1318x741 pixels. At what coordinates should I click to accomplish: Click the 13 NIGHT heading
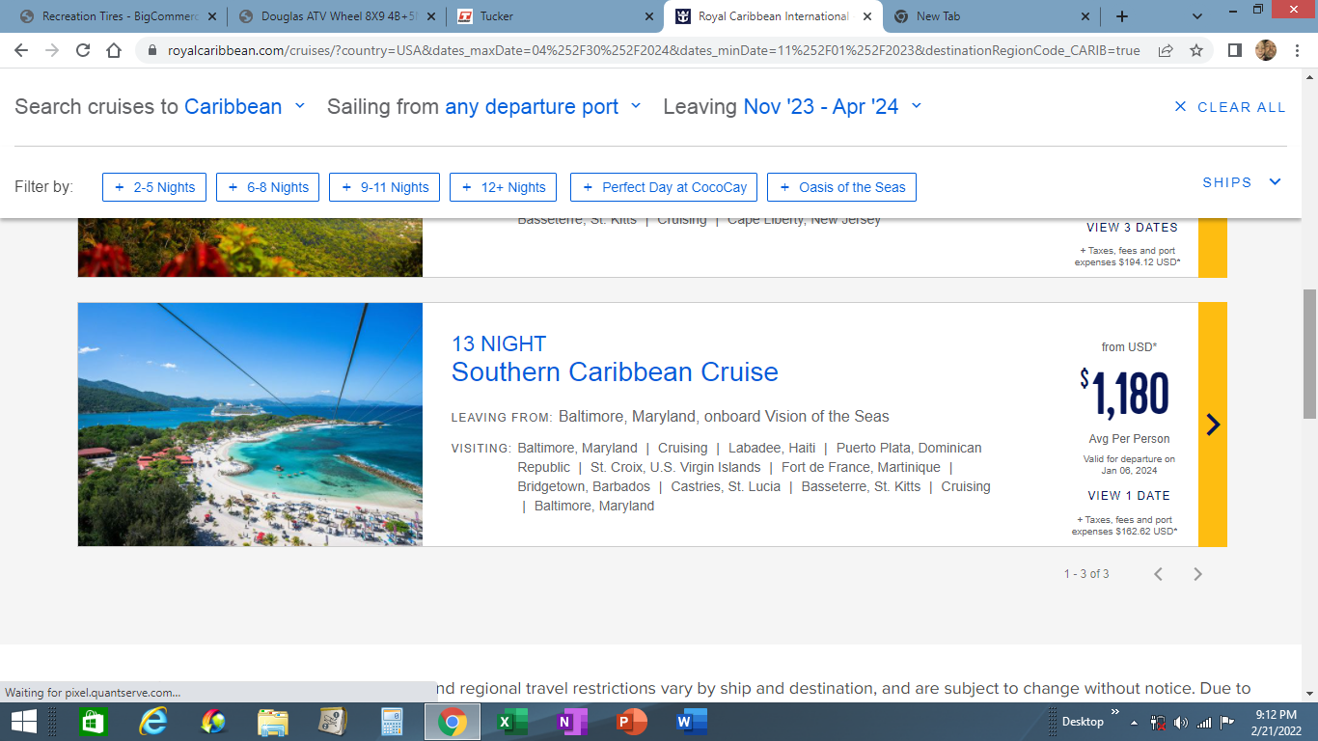point(499,343)
